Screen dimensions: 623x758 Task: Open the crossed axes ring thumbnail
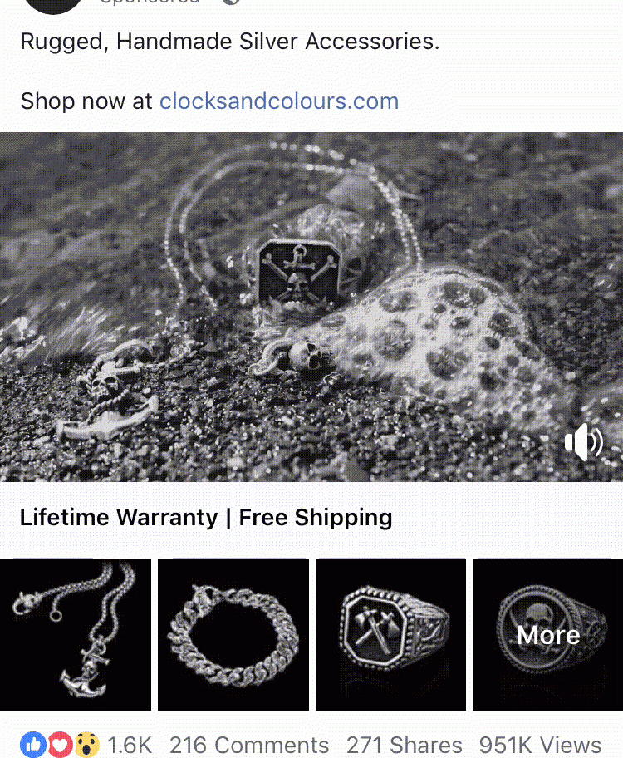[x=390, y=634]
